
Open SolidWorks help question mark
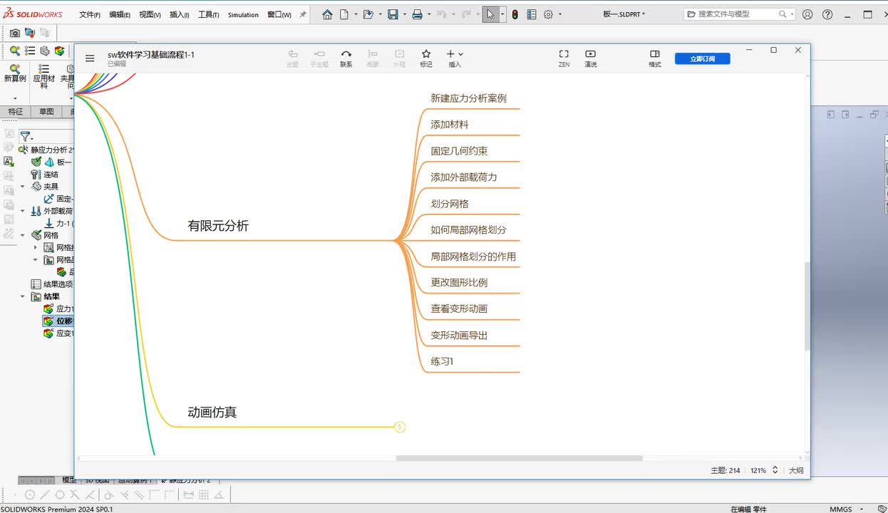click(x=827, y=14)
